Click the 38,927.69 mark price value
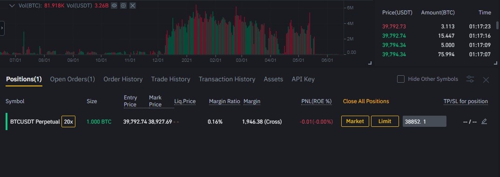 [160, 122]
